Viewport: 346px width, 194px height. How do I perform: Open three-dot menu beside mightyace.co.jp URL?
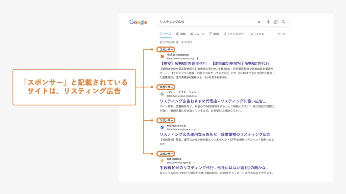(x=199, y=129)
